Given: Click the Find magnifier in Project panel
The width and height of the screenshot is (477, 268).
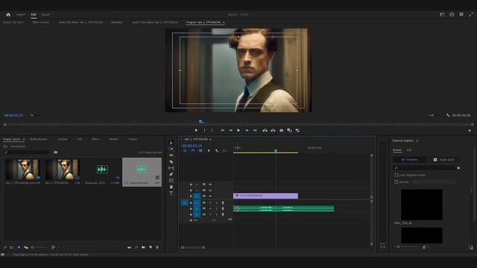Looking at the screenshot, I should point(136,247).
